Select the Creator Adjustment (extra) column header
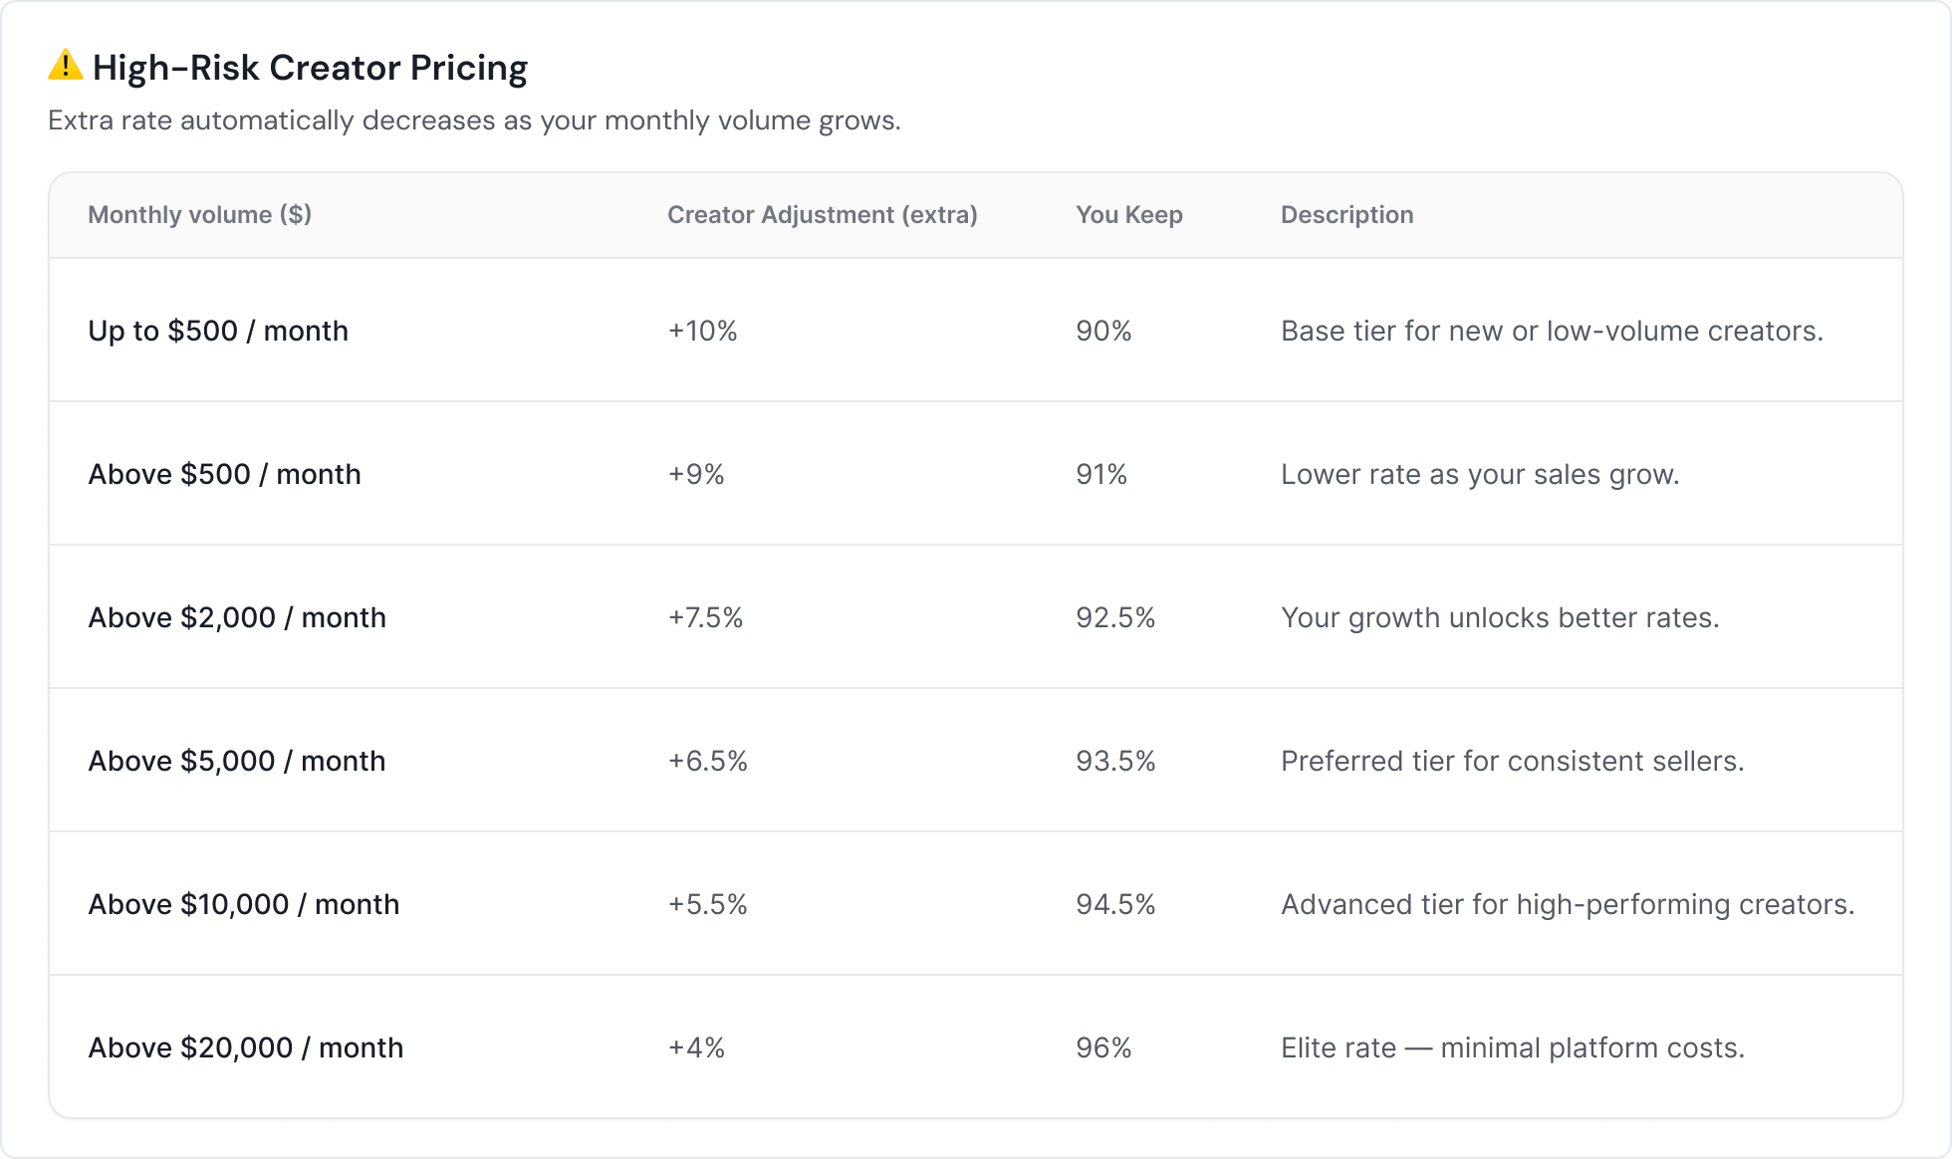1952x1159 pixels. click(x=822, y=215)
